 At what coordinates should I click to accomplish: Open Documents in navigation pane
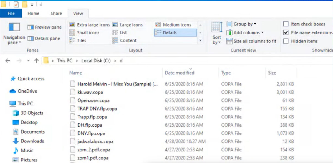coord(29,132)
